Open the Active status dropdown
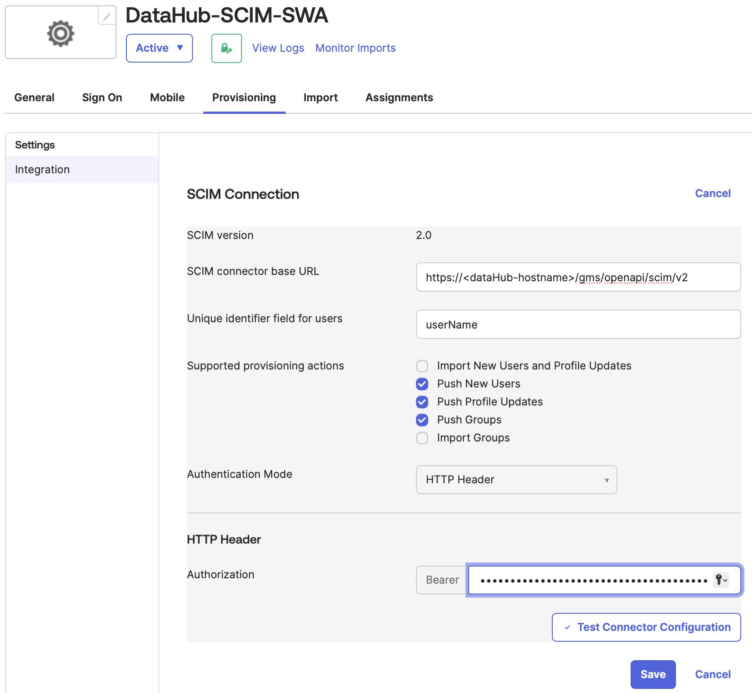Image resolution: width=752 pixels, height=693 pixels. coord(159,48)
